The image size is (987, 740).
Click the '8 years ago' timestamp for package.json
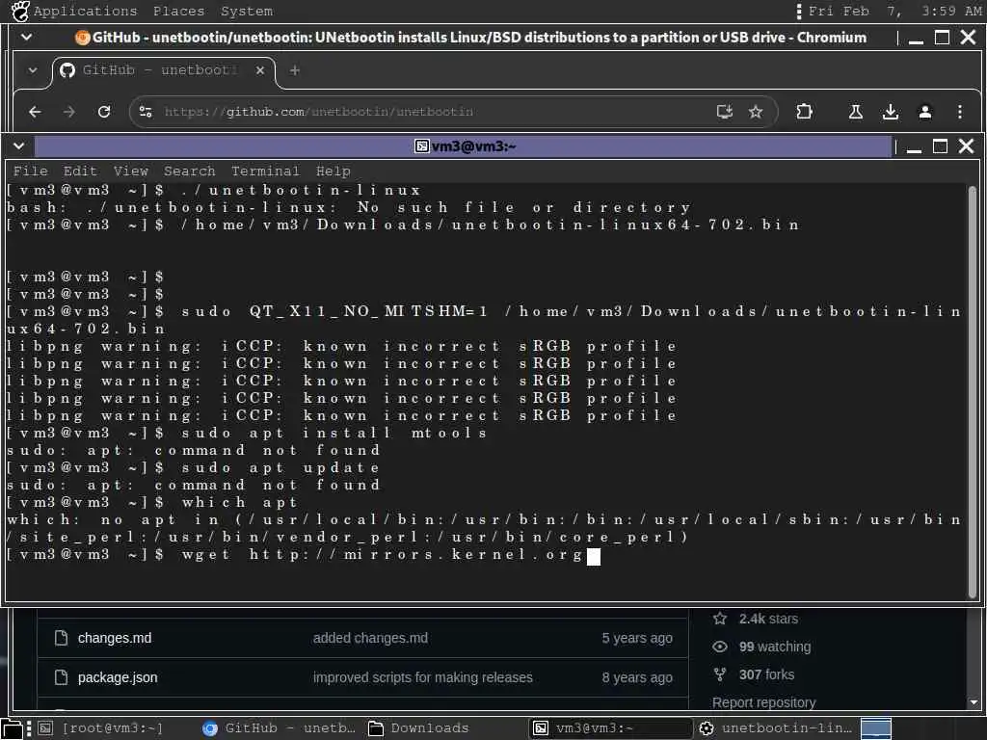[637, 677]
